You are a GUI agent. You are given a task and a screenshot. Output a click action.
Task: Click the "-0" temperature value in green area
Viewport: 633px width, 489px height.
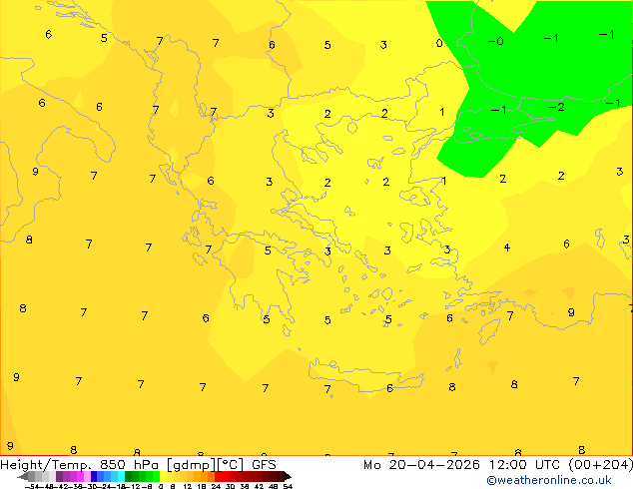pyautogui.click(x=496, y=41)
